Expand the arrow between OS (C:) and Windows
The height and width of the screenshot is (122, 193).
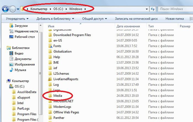[x=66, y=9]
